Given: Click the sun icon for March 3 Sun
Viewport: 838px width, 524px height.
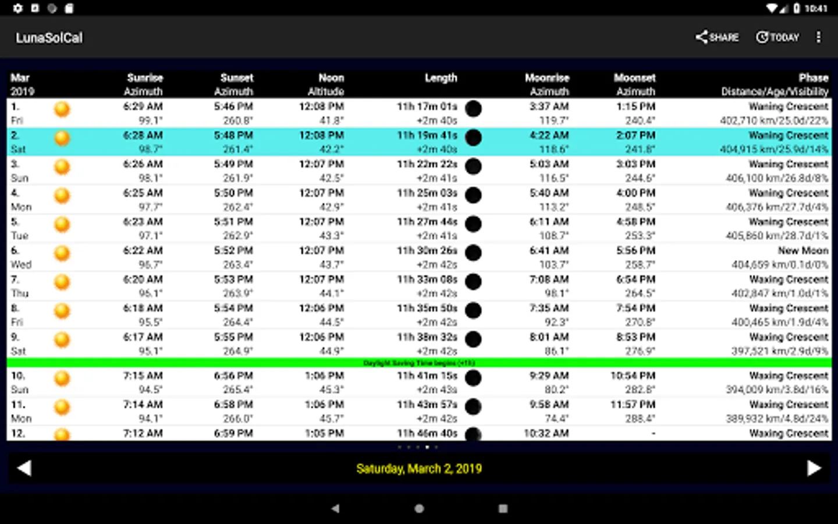Looking at the screenshot, I should coord(62,167).
